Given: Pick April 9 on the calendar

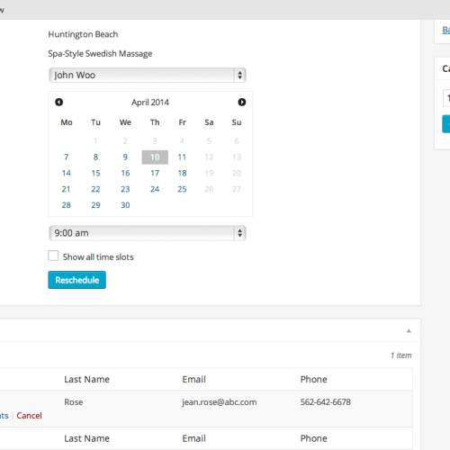Looking at the screenshot, I should point(125,157).
